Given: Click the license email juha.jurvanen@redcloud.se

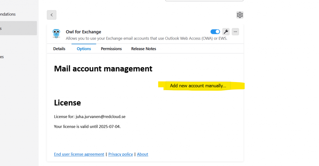Looking at the screenshot, I should (x=101, y=117).
